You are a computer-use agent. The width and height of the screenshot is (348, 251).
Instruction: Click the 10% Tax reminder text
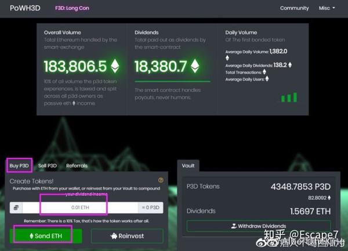click(x=86, y=221)
